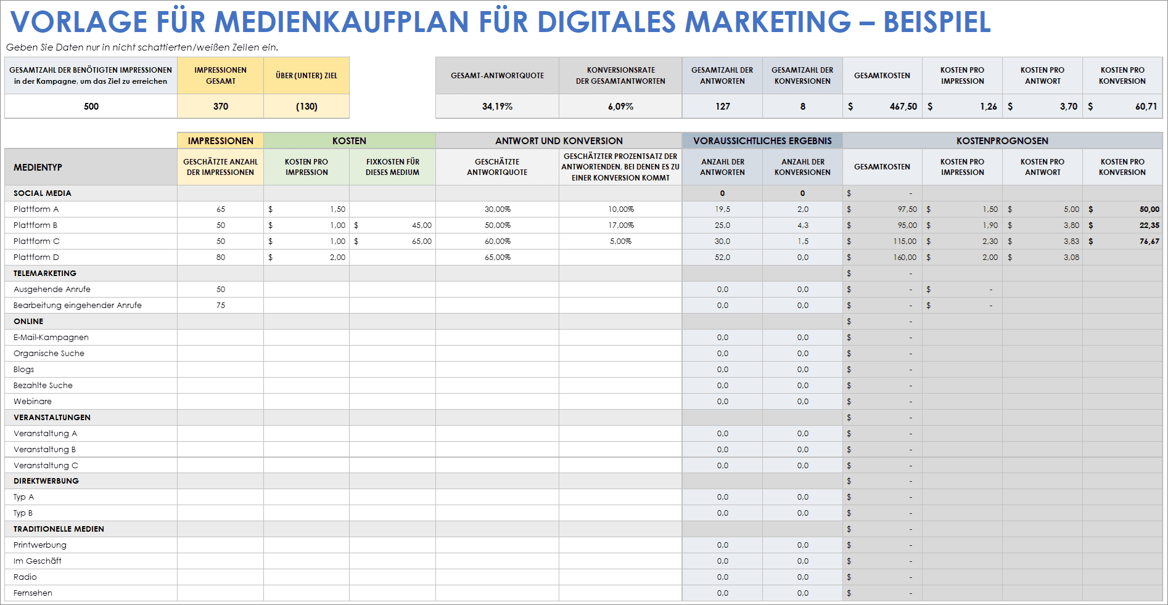Select E-Mail-Kampagnen empty impressions cell
The width and height of the screenshot is (1168, 605).
220,337
